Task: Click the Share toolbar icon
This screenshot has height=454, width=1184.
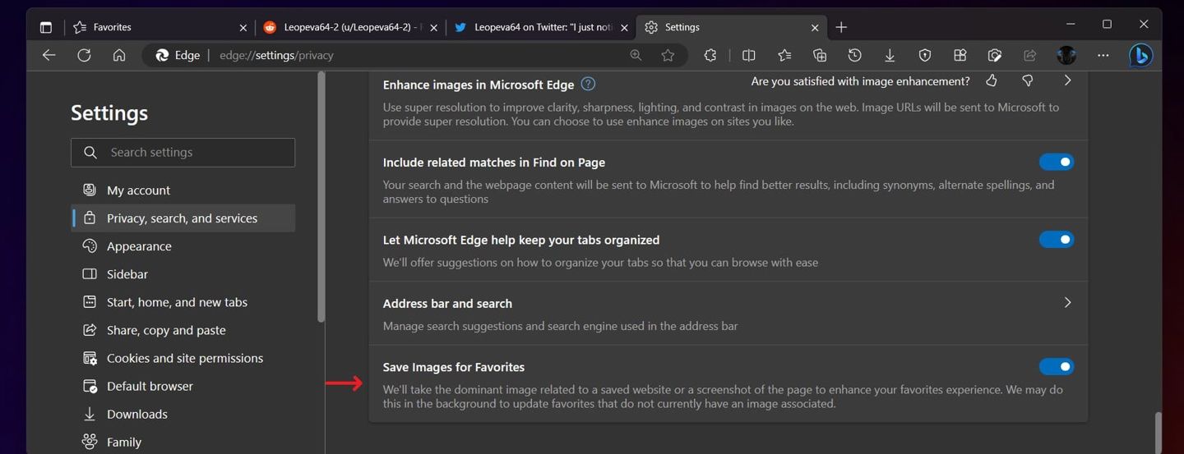Action: (x=1029, y=55)
